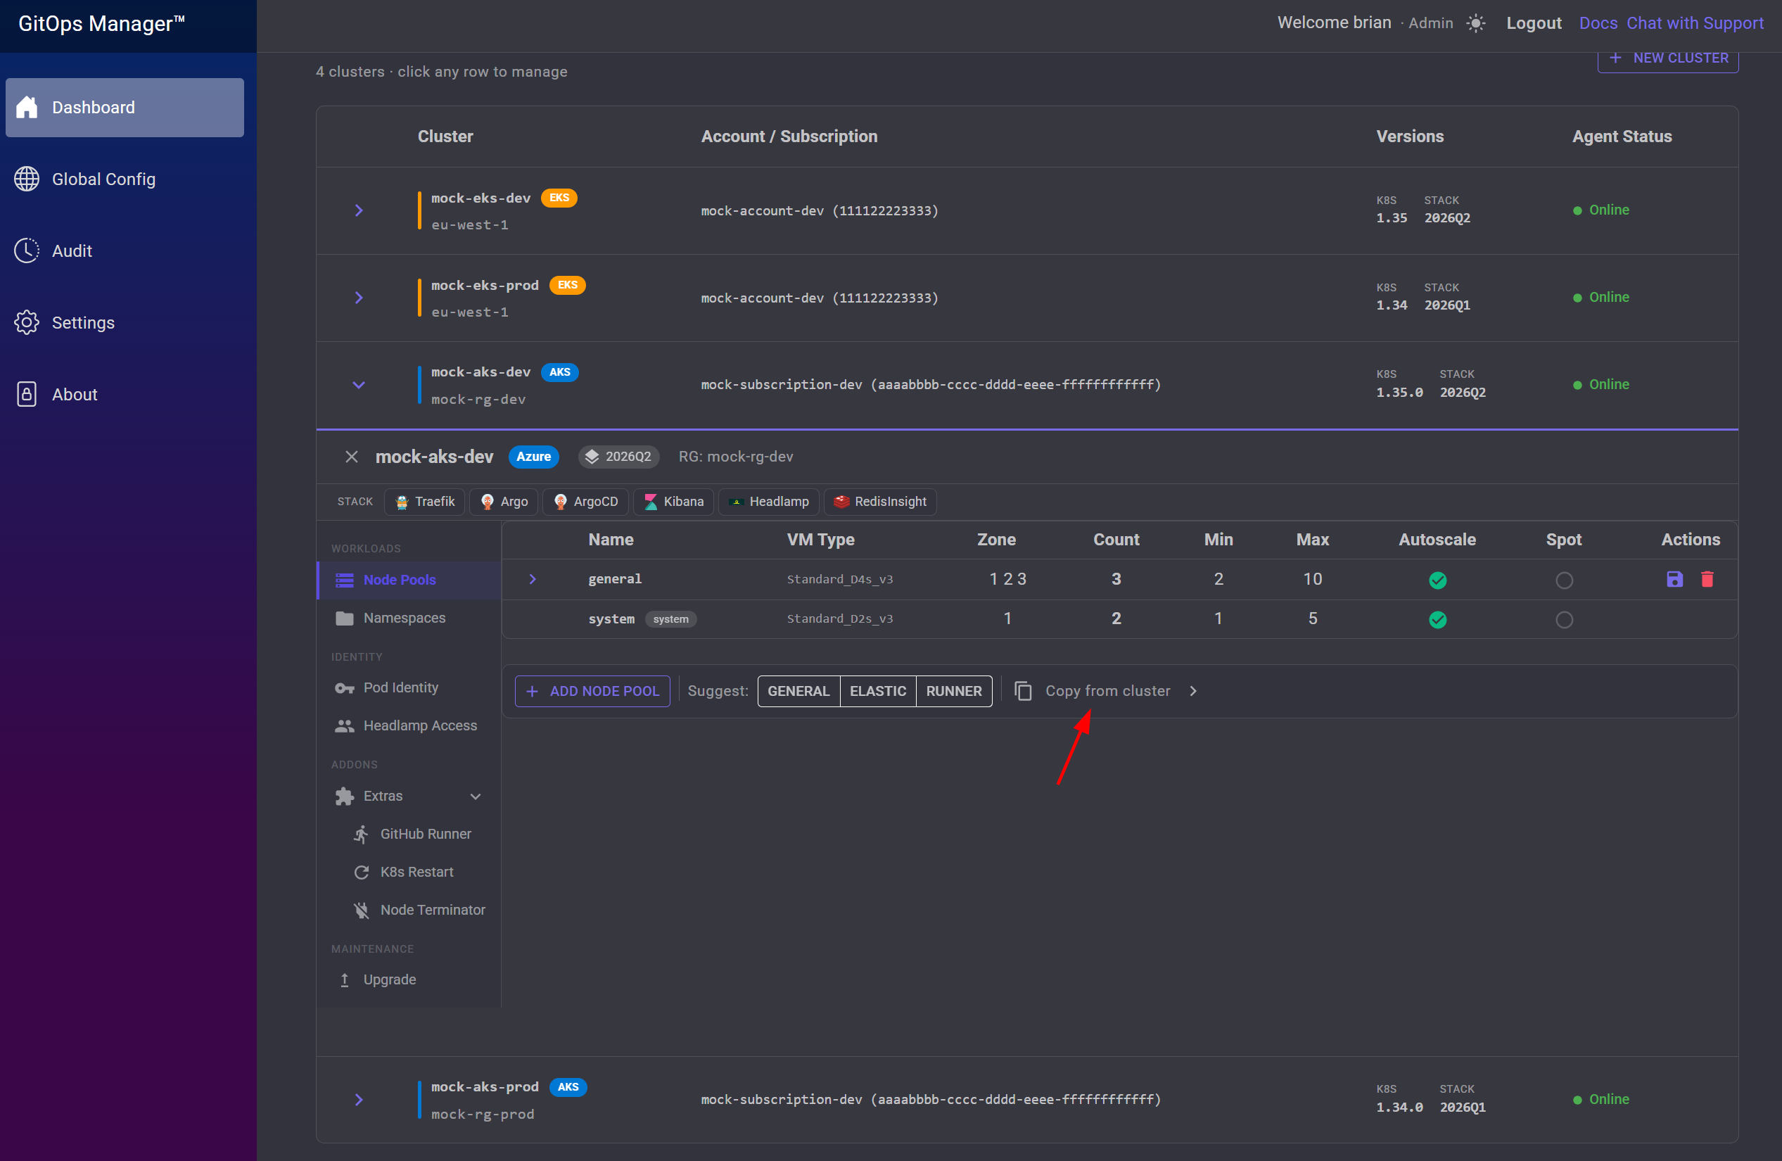Click the K8s Restart refresh icon

pyautogui.click(x=362, y=873)
